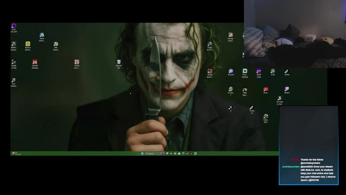
Task: Open File Explorer from the taskbar
Action: pos(175,154)
